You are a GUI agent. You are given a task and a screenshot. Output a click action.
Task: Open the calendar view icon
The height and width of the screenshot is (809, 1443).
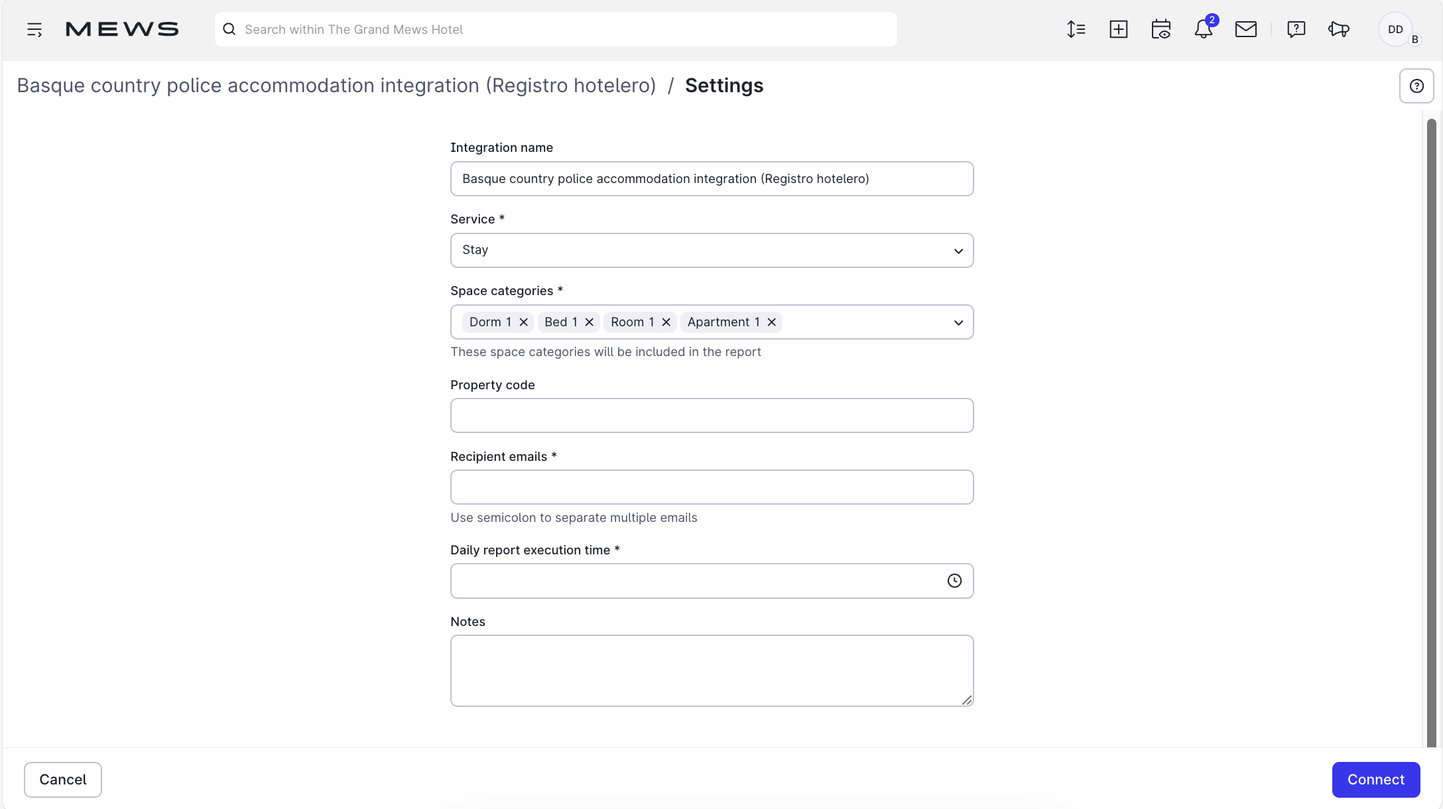[1161, 29]
